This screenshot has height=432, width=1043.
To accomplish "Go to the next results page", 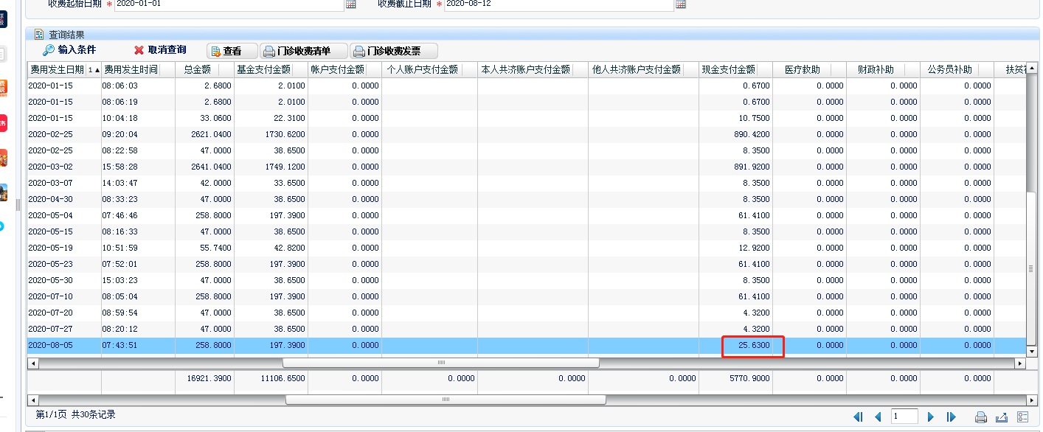I will point(931,417).
